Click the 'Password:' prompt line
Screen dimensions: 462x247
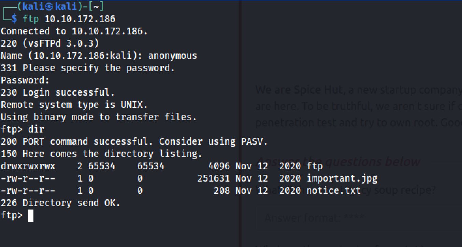pyautogui.click(x=25, y=80)
